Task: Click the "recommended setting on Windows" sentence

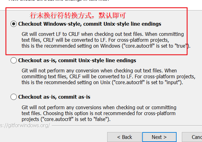Action: (x=106, y=46)
